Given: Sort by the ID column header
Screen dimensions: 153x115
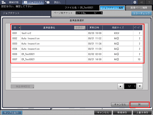Looking at the screenshot, I should coord(16,28).
